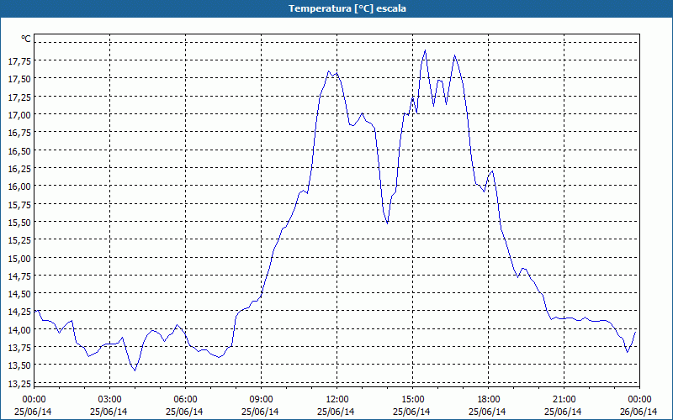Click the 17,25 temperature axis label
Image resolution: width=673 pixels, height=420 pixels.
[x=19, y=97]
